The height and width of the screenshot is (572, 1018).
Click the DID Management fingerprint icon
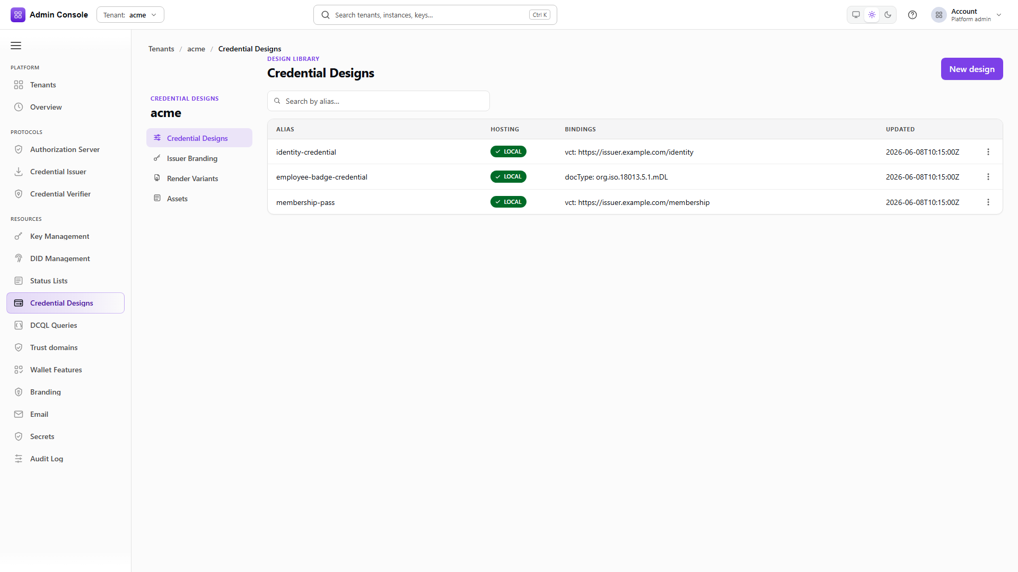(19, 258)
